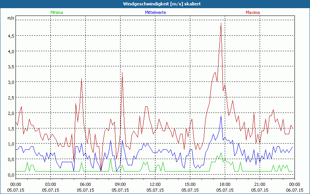The width and height of the screenshot is (310, 194).
Task: Click the red Maxima legend label
Action: coord(253,12)
